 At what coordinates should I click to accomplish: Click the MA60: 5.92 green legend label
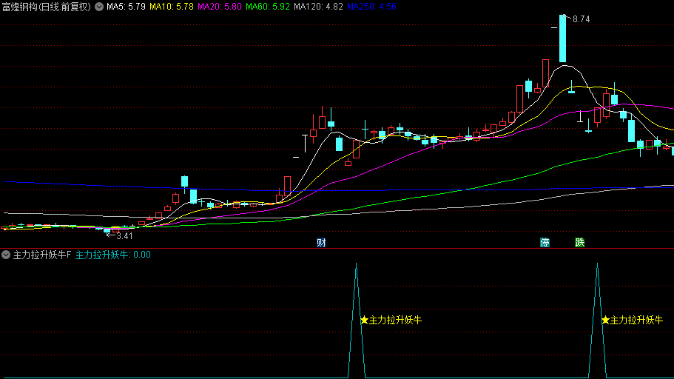[268, 7]
